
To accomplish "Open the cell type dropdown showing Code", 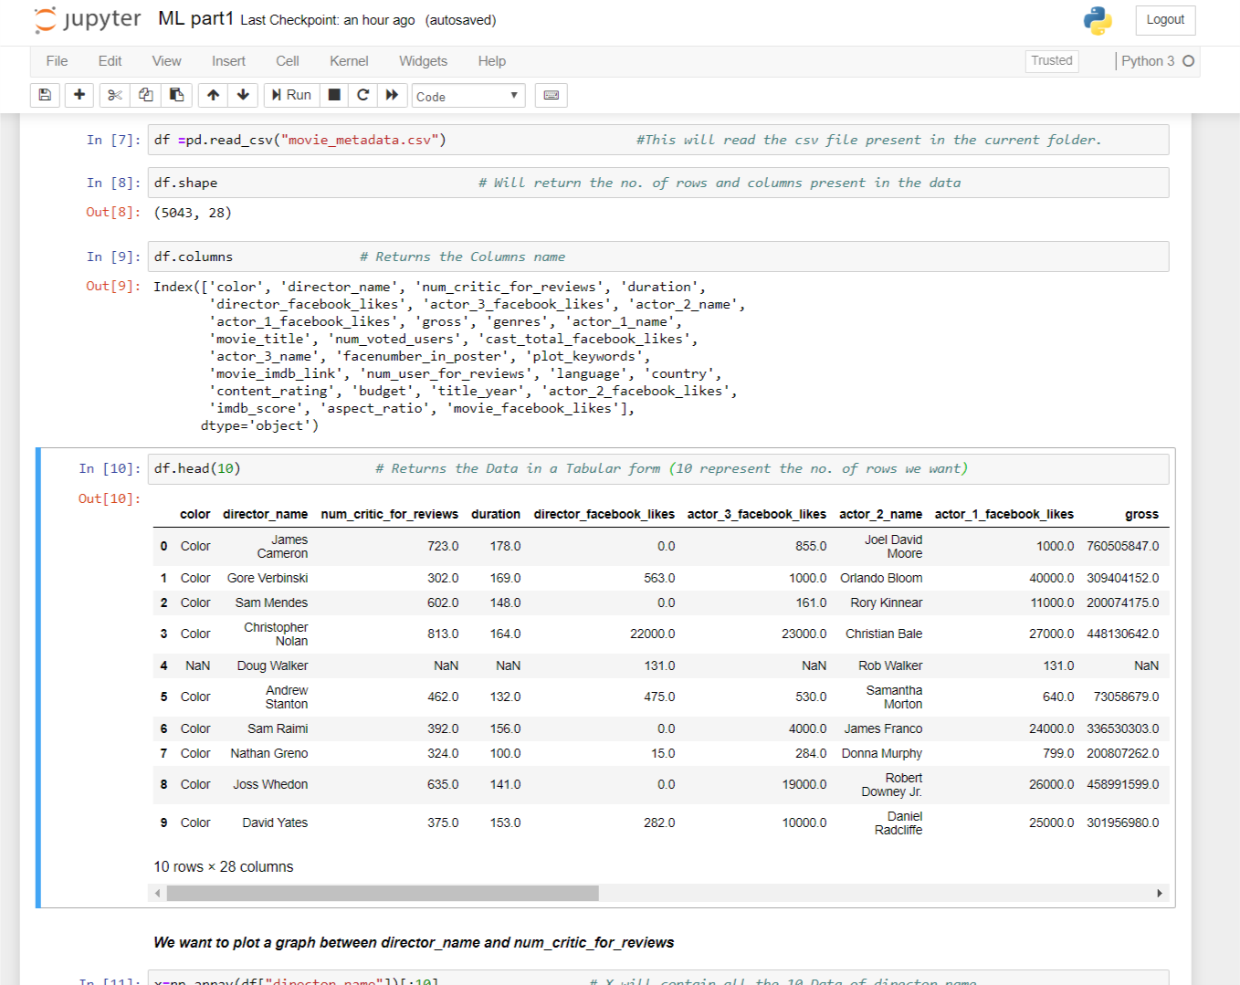I will (x=468, y=95).
